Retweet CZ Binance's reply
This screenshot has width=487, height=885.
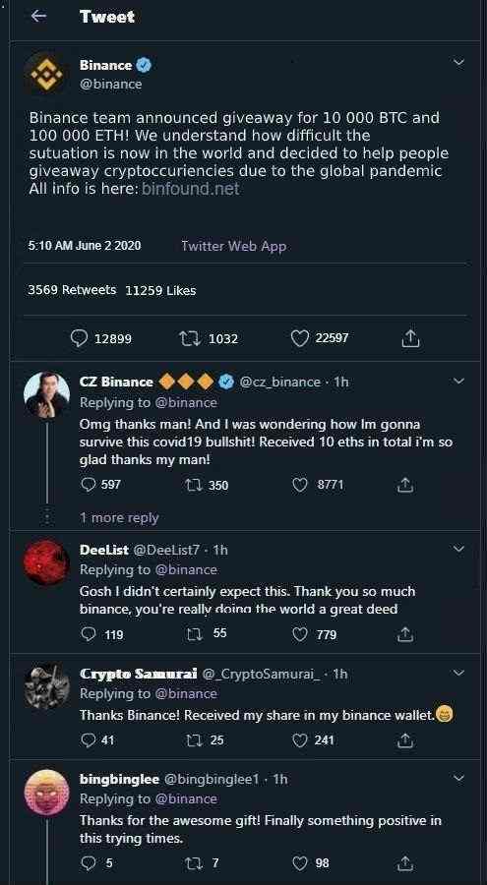pyautogui.click(x=194, y=485)
